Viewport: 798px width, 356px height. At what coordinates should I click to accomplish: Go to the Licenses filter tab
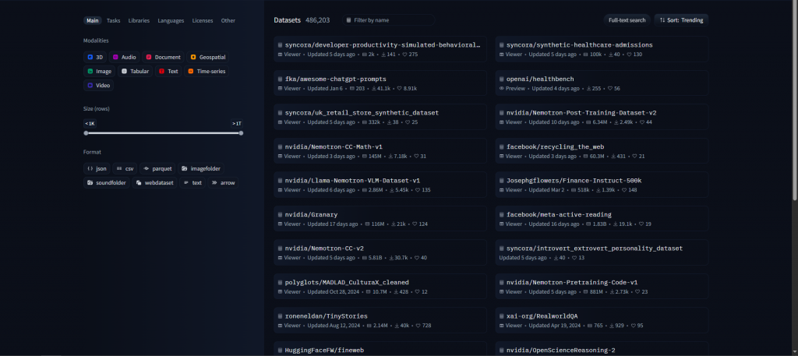(x=203, y=20)
